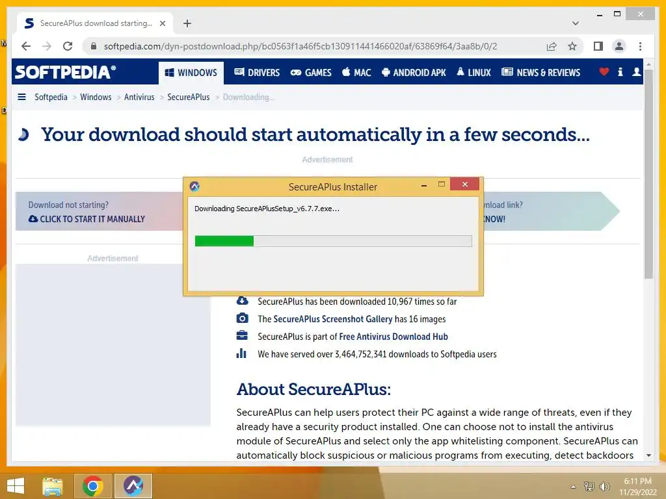Click the scrollbar down arrow

coord(648,455)
